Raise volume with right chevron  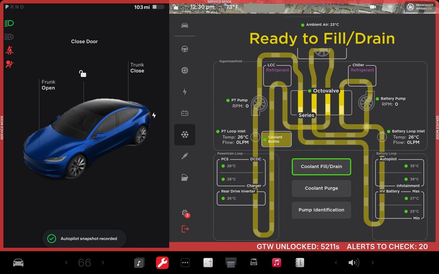pos(373,262)
